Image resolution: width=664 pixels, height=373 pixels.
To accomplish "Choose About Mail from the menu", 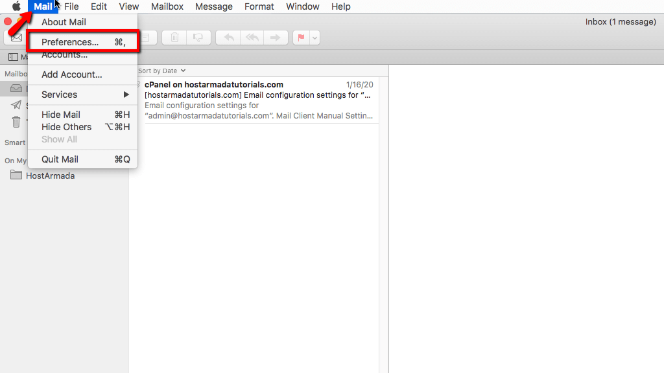I will 82,22.
